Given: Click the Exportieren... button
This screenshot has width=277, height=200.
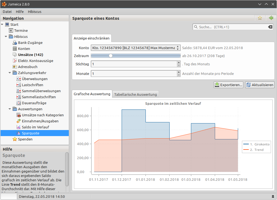Looking at the screenshot, I should [x=229, y=85].
